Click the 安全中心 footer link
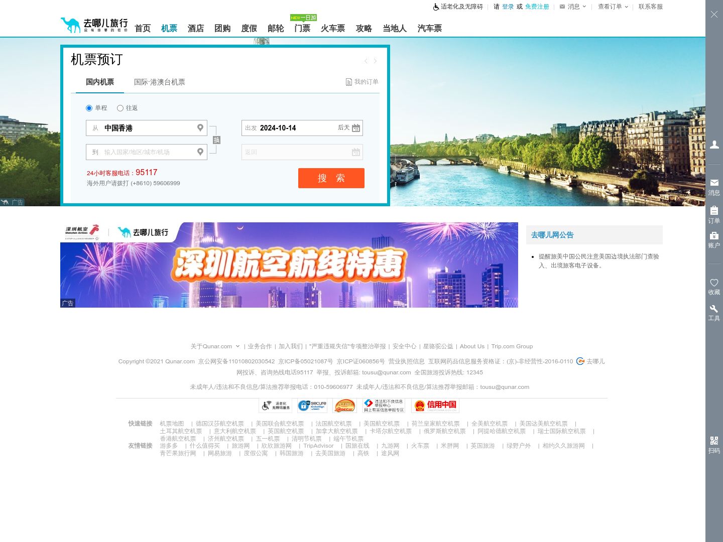723x542 pixels. coord(405,346)
